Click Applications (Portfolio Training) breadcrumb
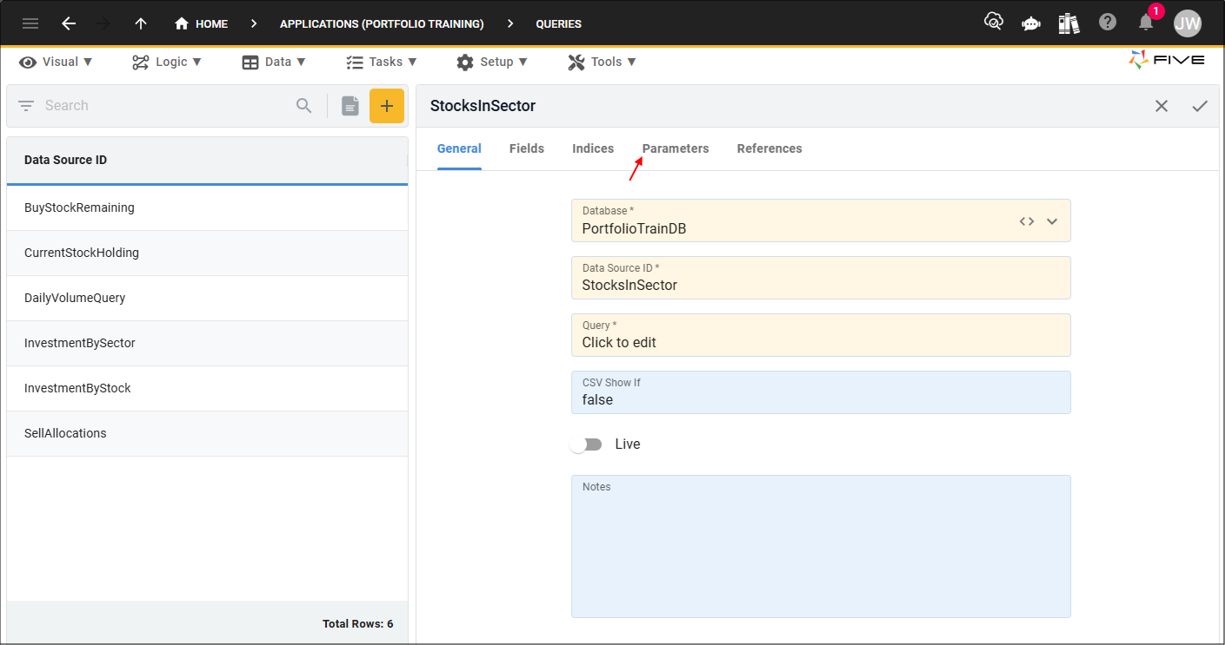The width and height of the screenshot is (1225, 645). [x=382, y=23]
